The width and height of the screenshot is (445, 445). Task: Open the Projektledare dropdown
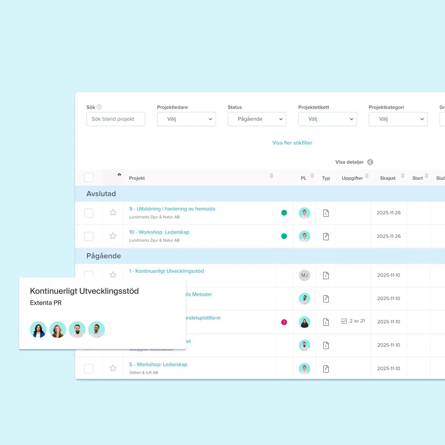coord(186,119)
